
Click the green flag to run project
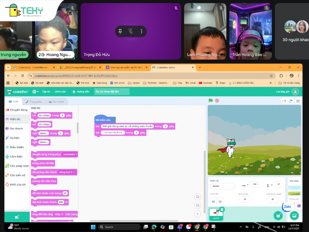(211, 101)
